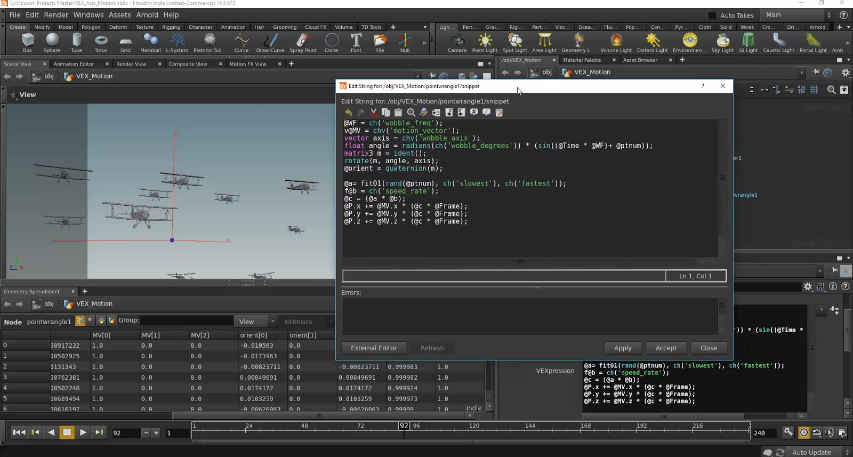Viewport: 853px width, 457px height.
Task: Open pane options arrow beside Motion FX View tab
Action: (489, 64)
